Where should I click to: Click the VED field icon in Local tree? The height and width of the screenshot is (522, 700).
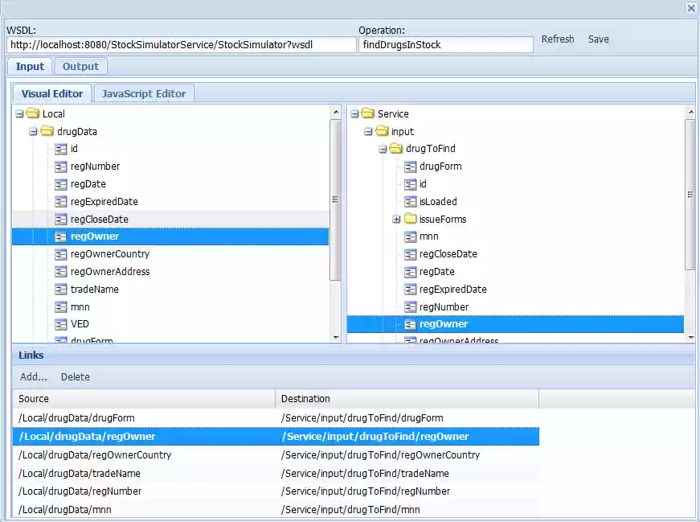coord(61,324)
